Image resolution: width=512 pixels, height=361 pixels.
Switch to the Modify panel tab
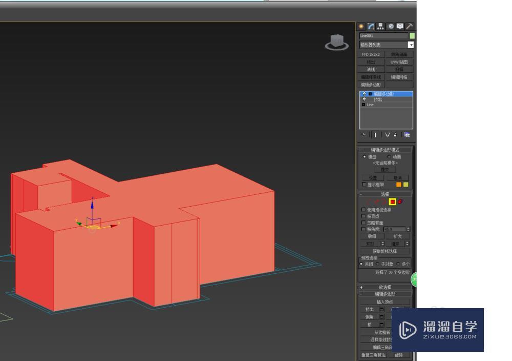point(371,27)
